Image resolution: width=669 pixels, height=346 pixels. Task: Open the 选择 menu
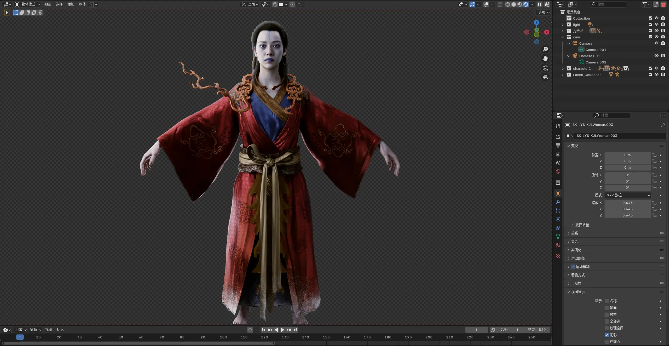tap(59, 4)
